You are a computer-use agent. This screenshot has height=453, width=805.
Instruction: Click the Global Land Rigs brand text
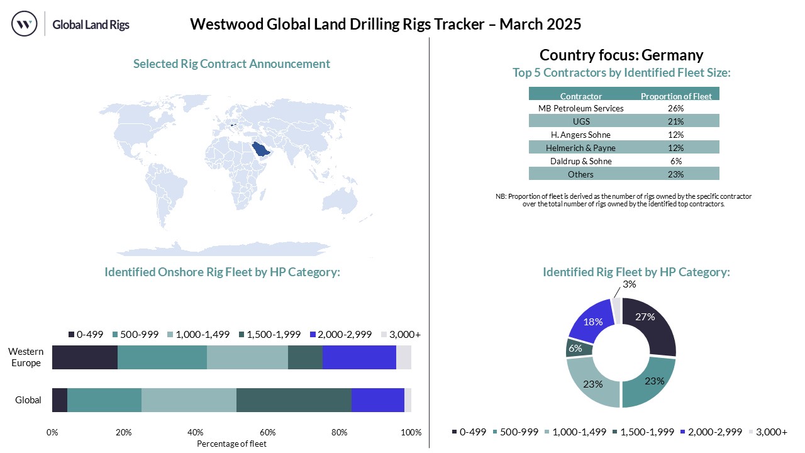(x=91, y=25)
